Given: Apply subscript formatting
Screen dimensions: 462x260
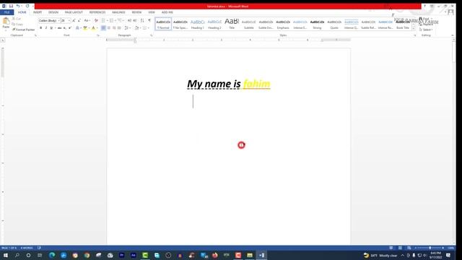Looking at the screenshot, I should click(x=65, y=28).
